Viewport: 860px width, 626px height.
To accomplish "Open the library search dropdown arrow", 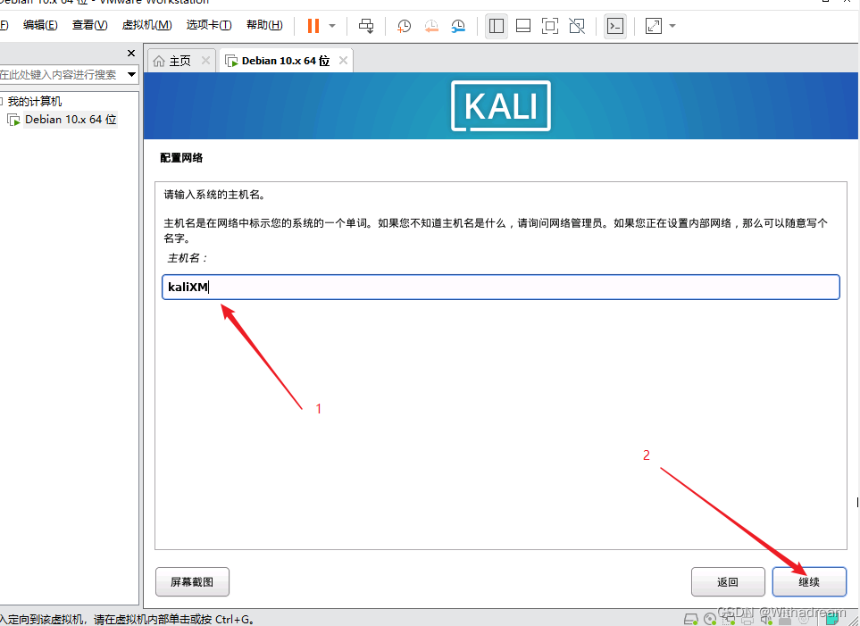I will point(131,74).
